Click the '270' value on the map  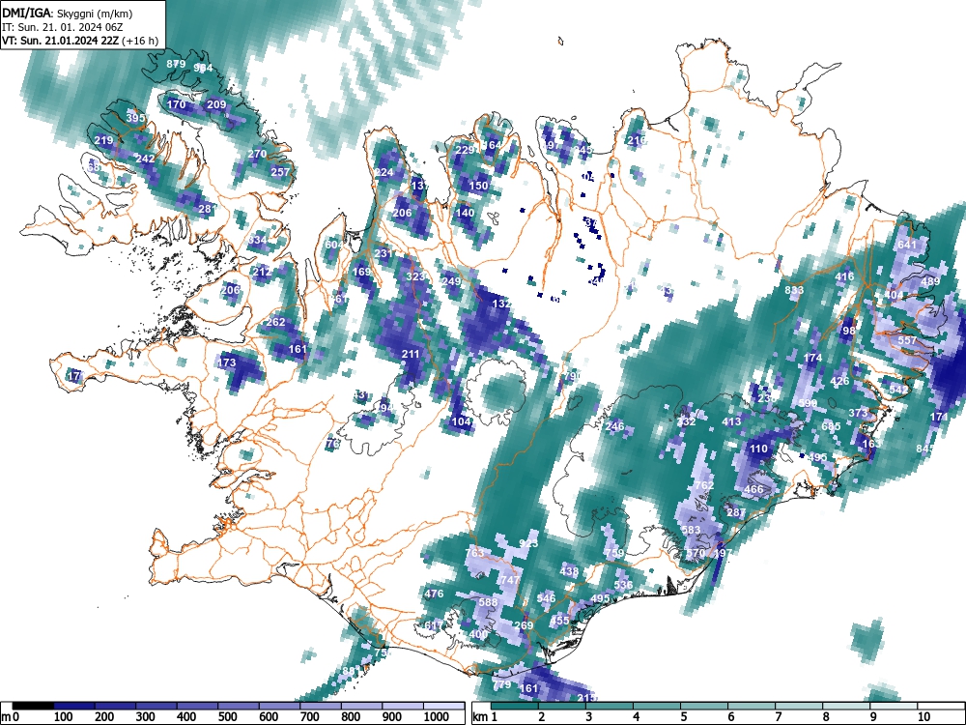click(257, 154)
